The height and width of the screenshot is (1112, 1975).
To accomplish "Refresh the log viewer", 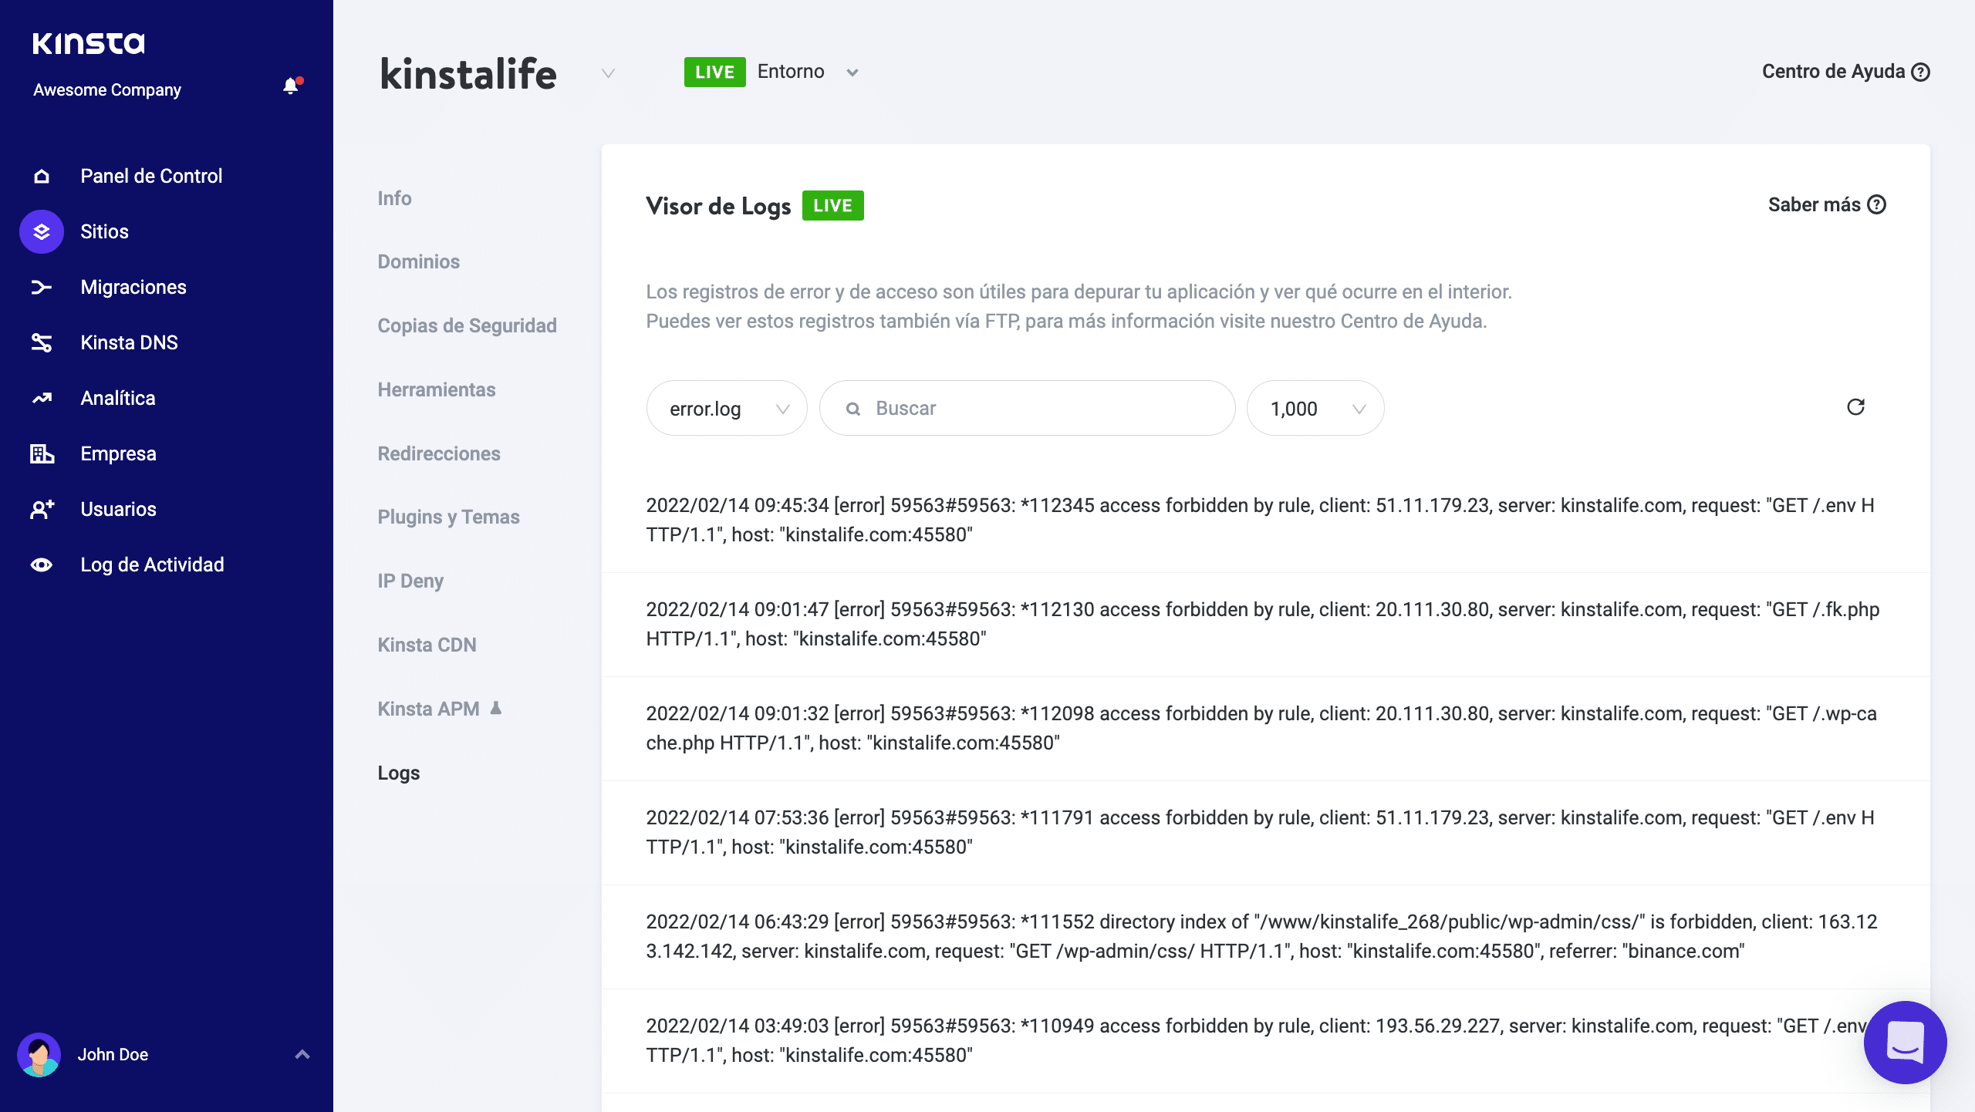I will (x=1855, y=407).
